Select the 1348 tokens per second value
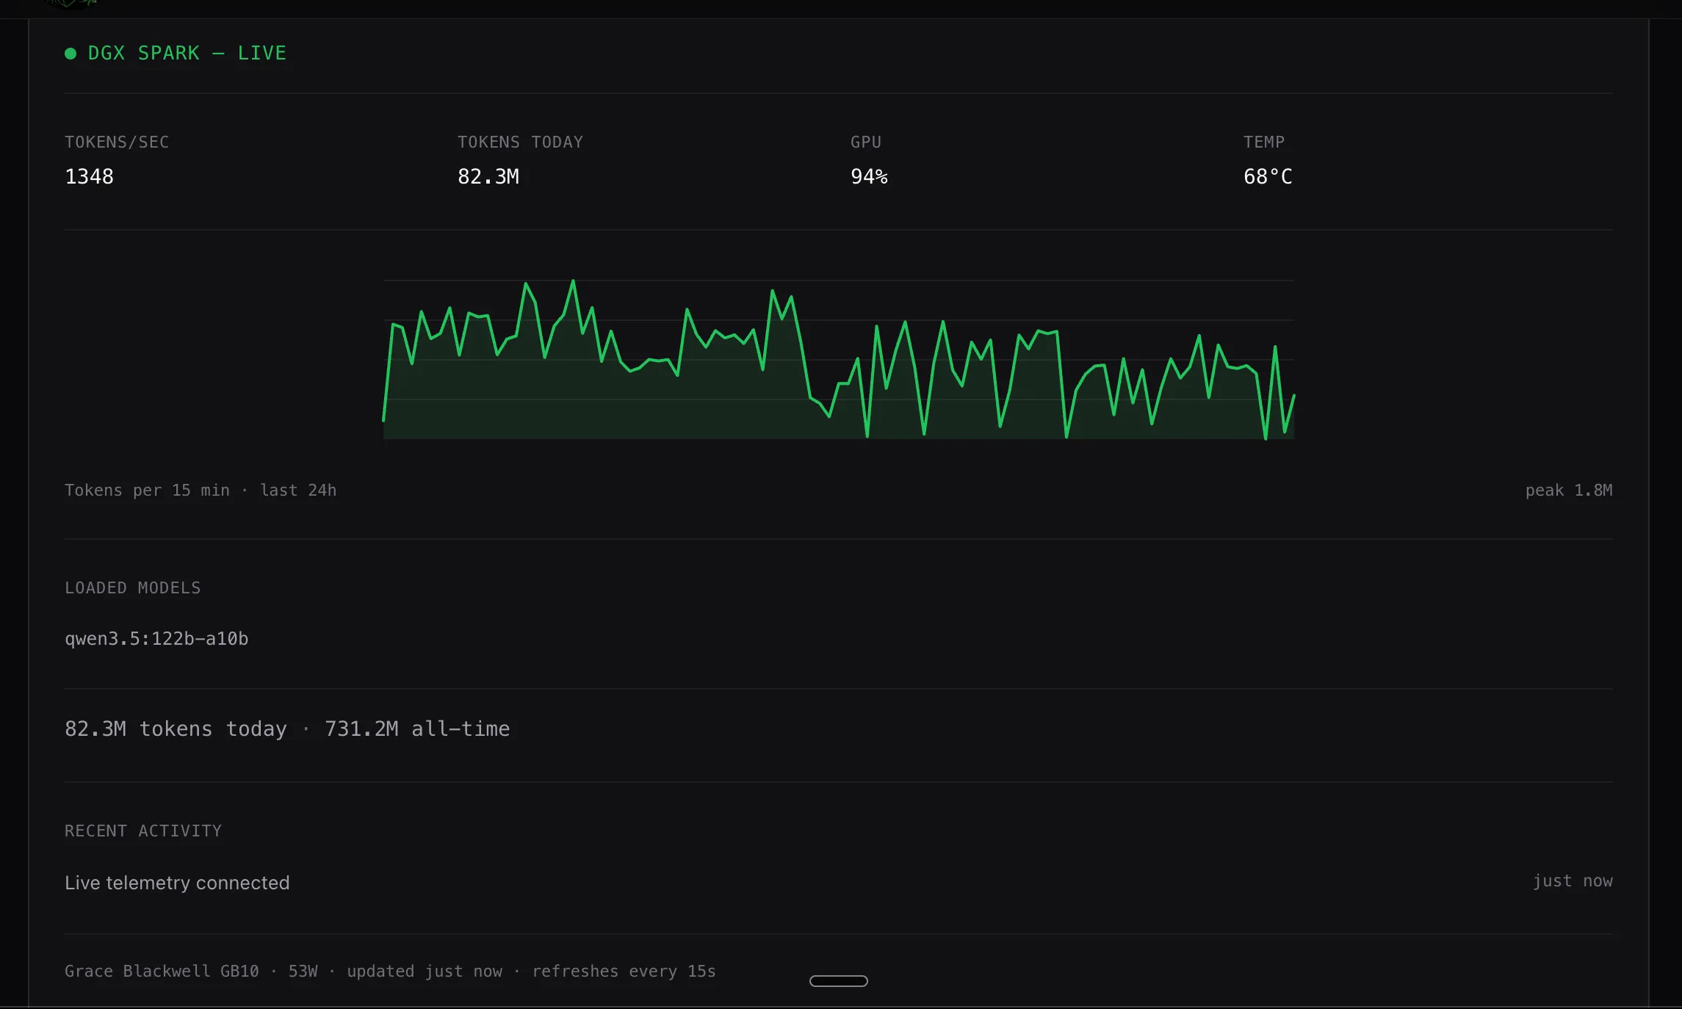Screen dimensions: 1682x1009 pos(89,177)
